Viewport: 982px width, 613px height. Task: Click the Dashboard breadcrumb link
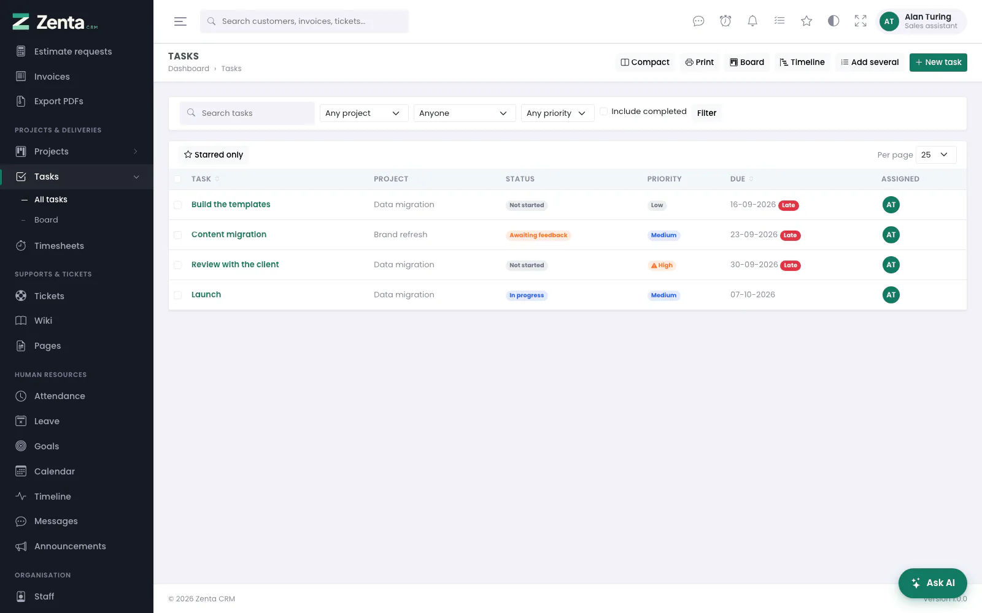coord(188,69)
